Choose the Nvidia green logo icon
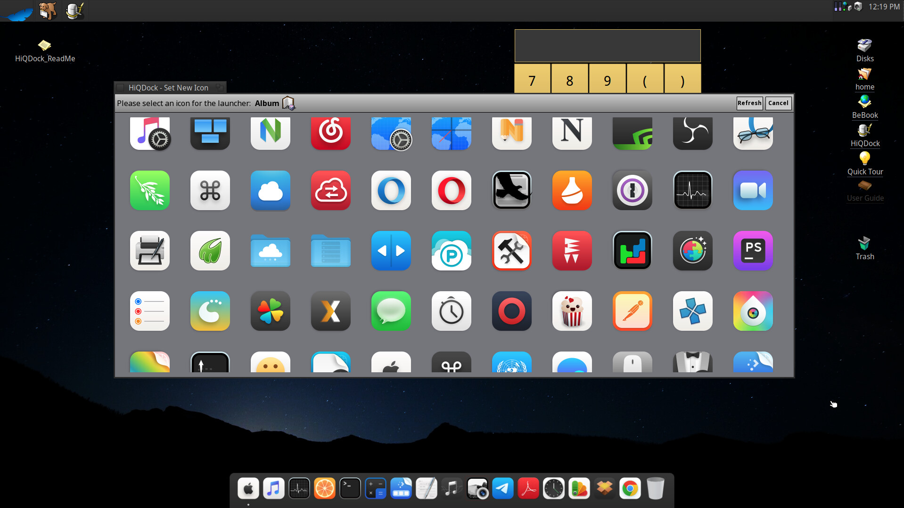The image size is (904, 508). 632,132
